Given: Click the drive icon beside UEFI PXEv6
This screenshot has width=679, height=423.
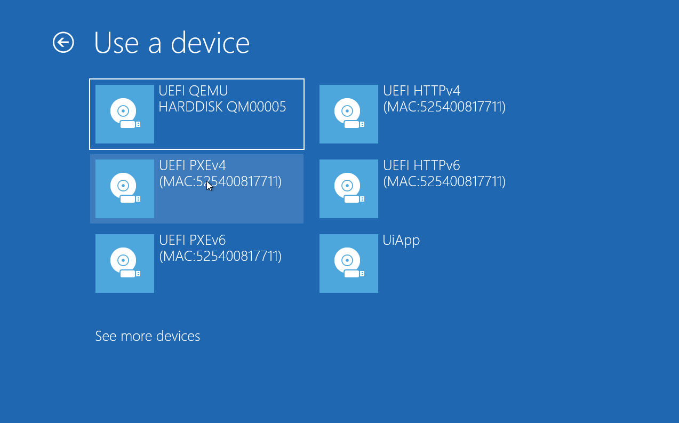Looking at the screenshot, I should [x=125, y=264].
